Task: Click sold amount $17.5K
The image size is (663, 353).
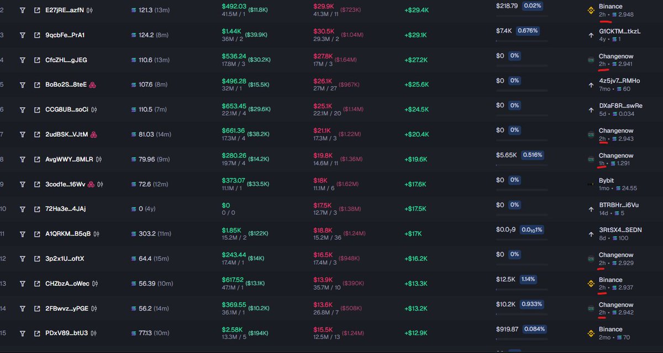Action: 323,205
